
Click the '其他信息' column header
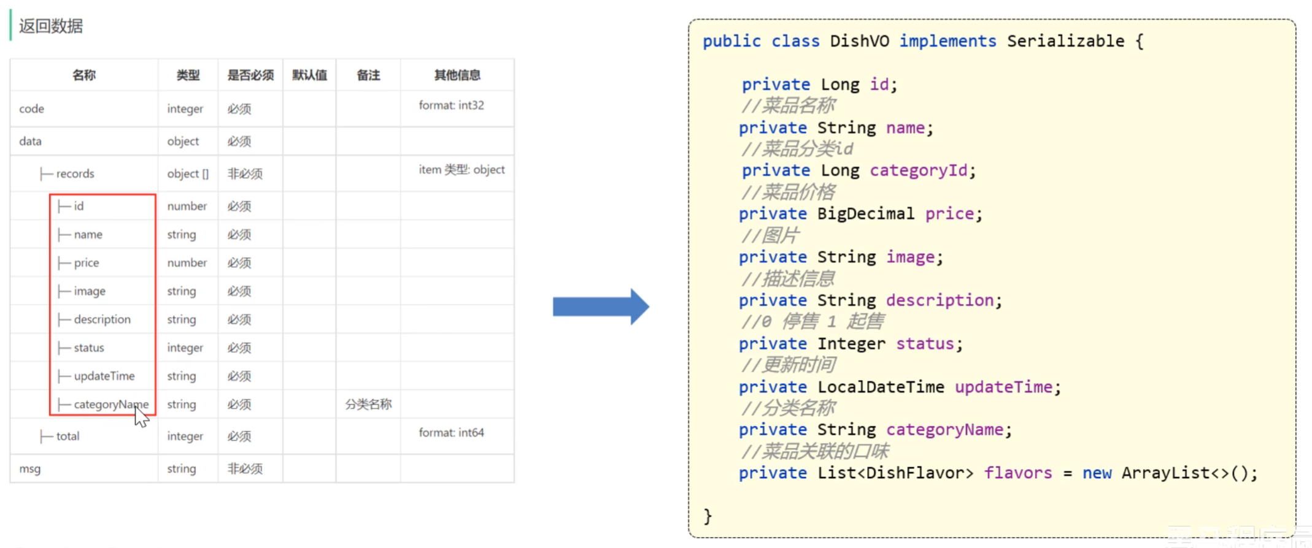tap(457, 75)
